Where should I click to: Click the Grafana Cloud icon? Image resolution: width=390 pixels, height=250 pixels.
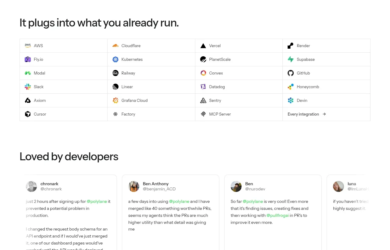point(115,100)
